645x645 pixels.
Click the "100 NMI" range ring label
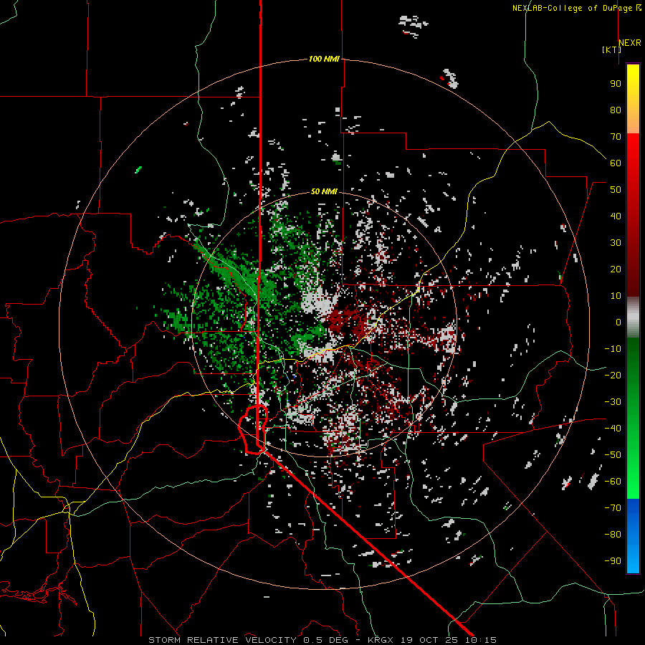coord(324,59)
